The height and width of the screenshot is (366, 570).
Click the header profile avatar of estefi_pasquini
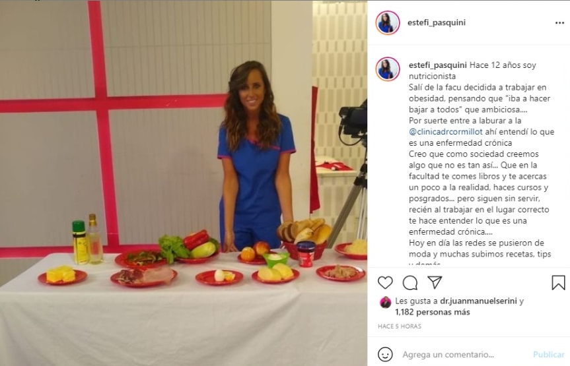(x=388, y=22)
